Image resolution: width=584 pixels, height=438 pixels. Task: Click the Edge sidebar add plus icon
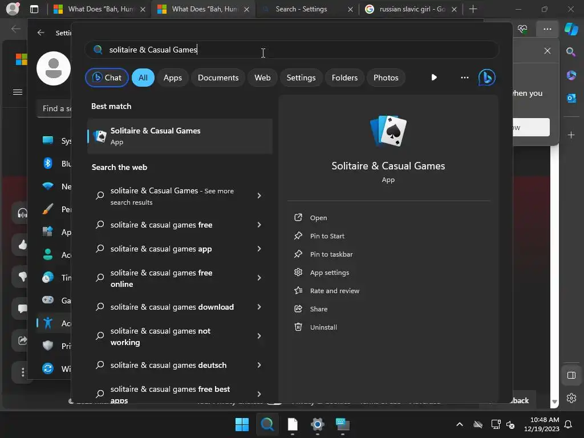[571, 135]
